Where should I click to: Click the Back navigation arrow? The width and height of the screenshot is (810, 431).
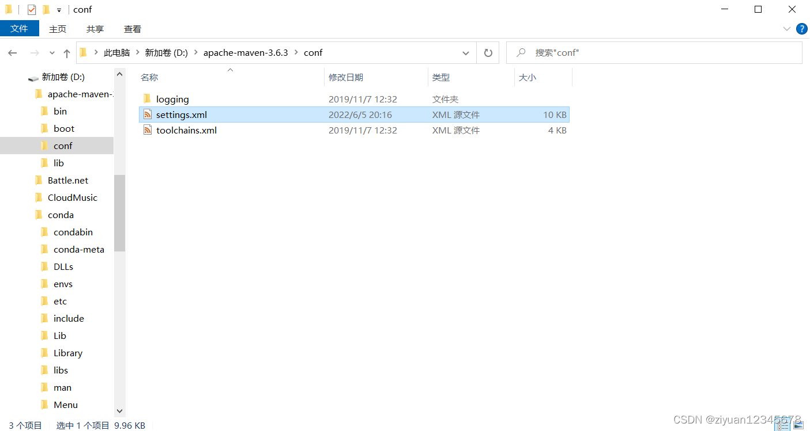13,53
